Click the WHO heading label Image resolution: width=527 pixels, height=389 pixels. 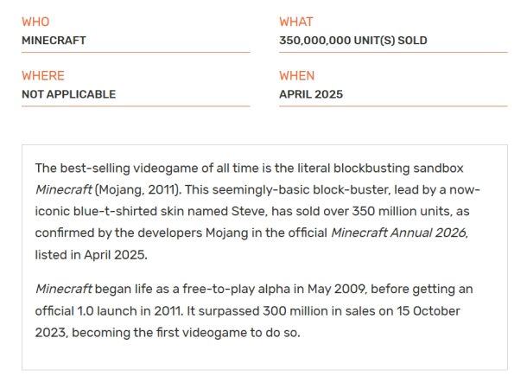tap(36, 22)
